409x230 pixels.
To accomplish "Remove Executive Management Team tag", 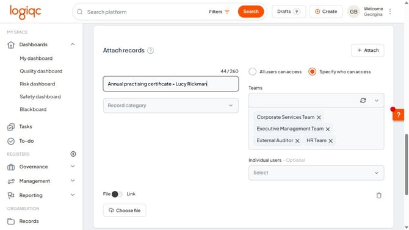I will click(328, 129).
